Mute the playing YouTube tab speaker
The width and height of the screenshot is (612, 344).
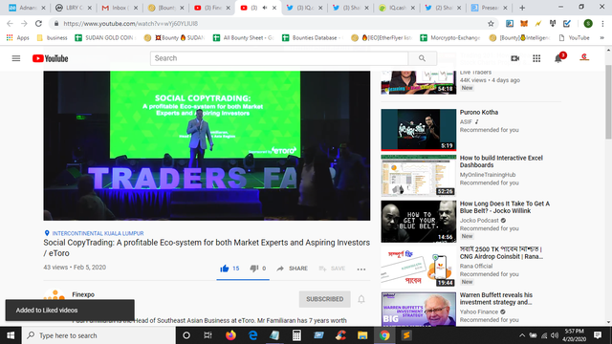click(x=265, y=8)
